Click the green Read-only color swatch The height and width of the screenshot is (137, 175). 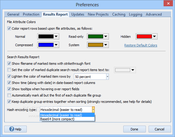(x=96, y=36)
